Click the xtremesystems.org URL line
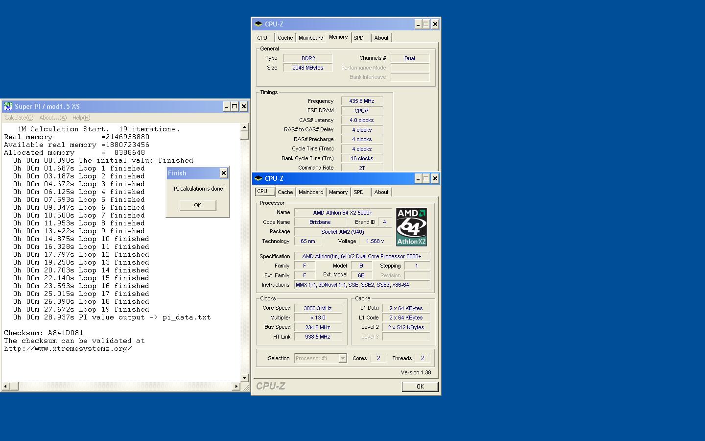 pyautogui.click(x=68, y=348)
